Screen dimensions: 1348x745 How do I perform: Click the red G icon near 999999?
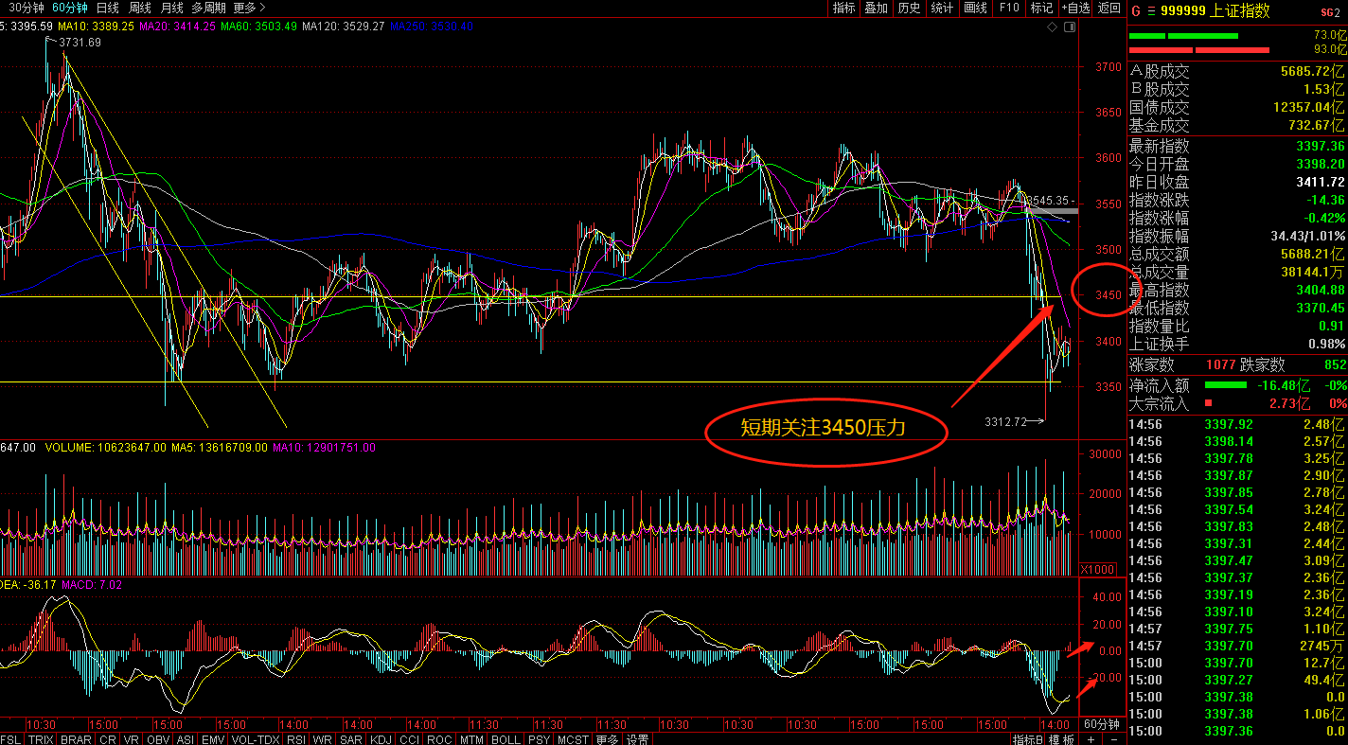click(x=1135, y=11)
